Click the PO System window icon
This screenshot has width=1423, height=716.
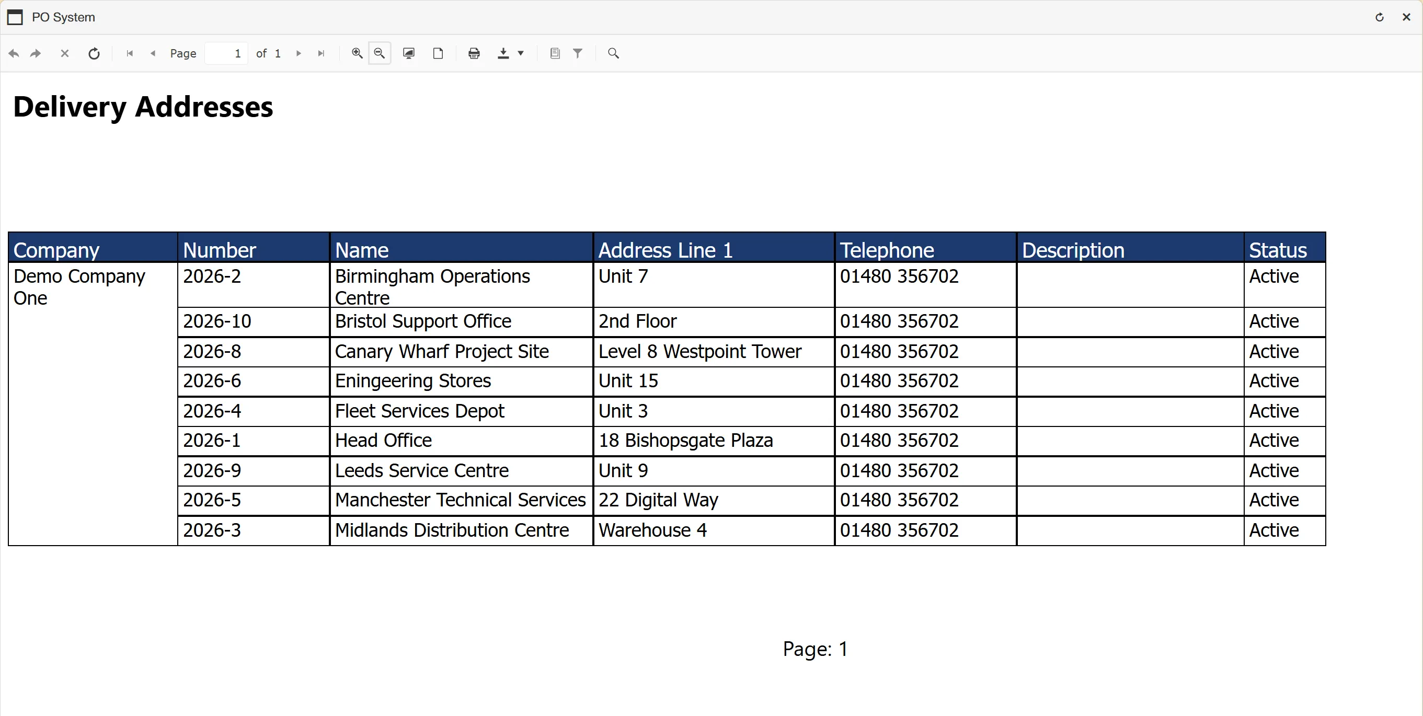click(15, 17)
